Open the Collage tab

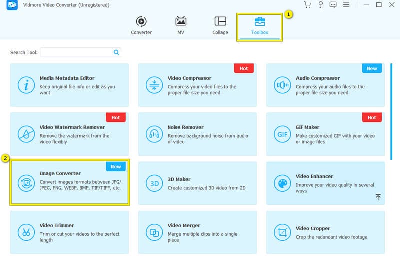220,26
